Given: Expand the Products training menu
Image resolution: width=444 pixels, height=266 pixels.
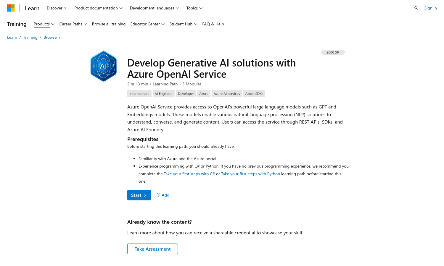Looking at the screenshot, I should click(44, 24).
